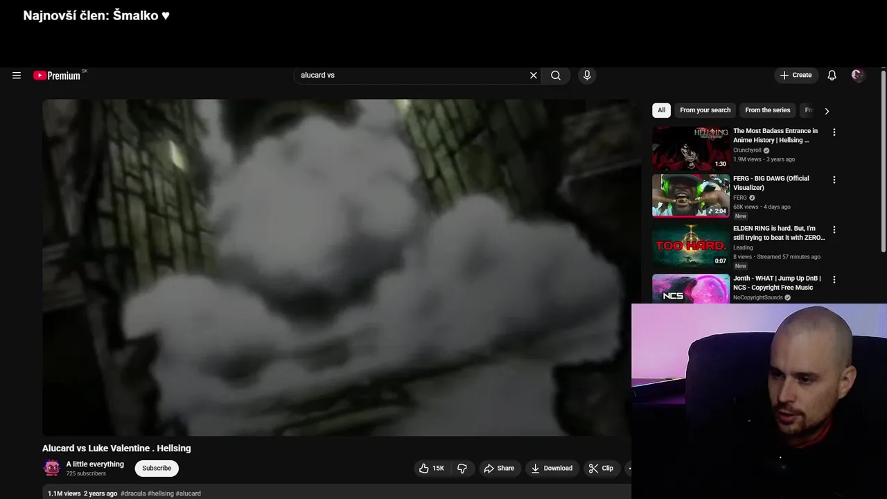
Task: Open options for Jonth WHAT video
Action: coord(834,280)
